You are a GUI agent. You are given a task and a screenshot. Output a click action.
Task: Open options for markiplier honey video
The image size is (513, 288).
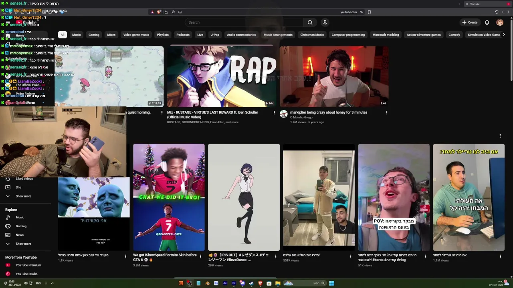click(387, 113)
